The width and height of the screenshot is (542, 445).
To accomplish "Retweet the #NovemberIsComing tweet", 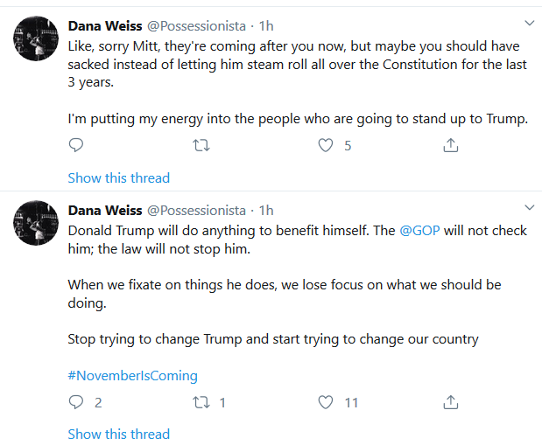I will point(201,402).
